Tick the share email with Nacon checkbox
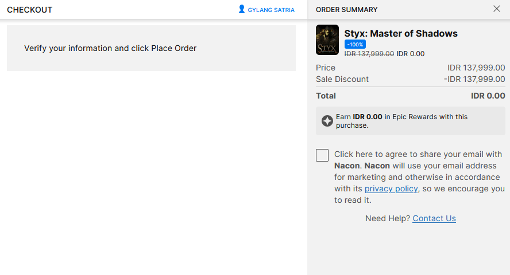Image resolution: width=510 pixels, height=275 pixels. pyautogui.click(x=322, y=155)
